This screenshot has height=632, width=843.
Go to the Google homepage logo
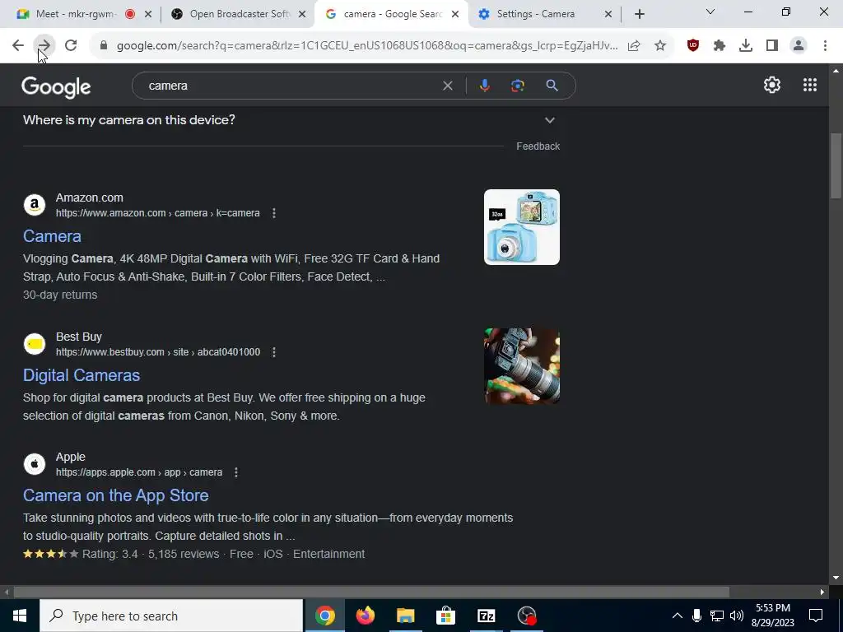[x=57, y=87]
